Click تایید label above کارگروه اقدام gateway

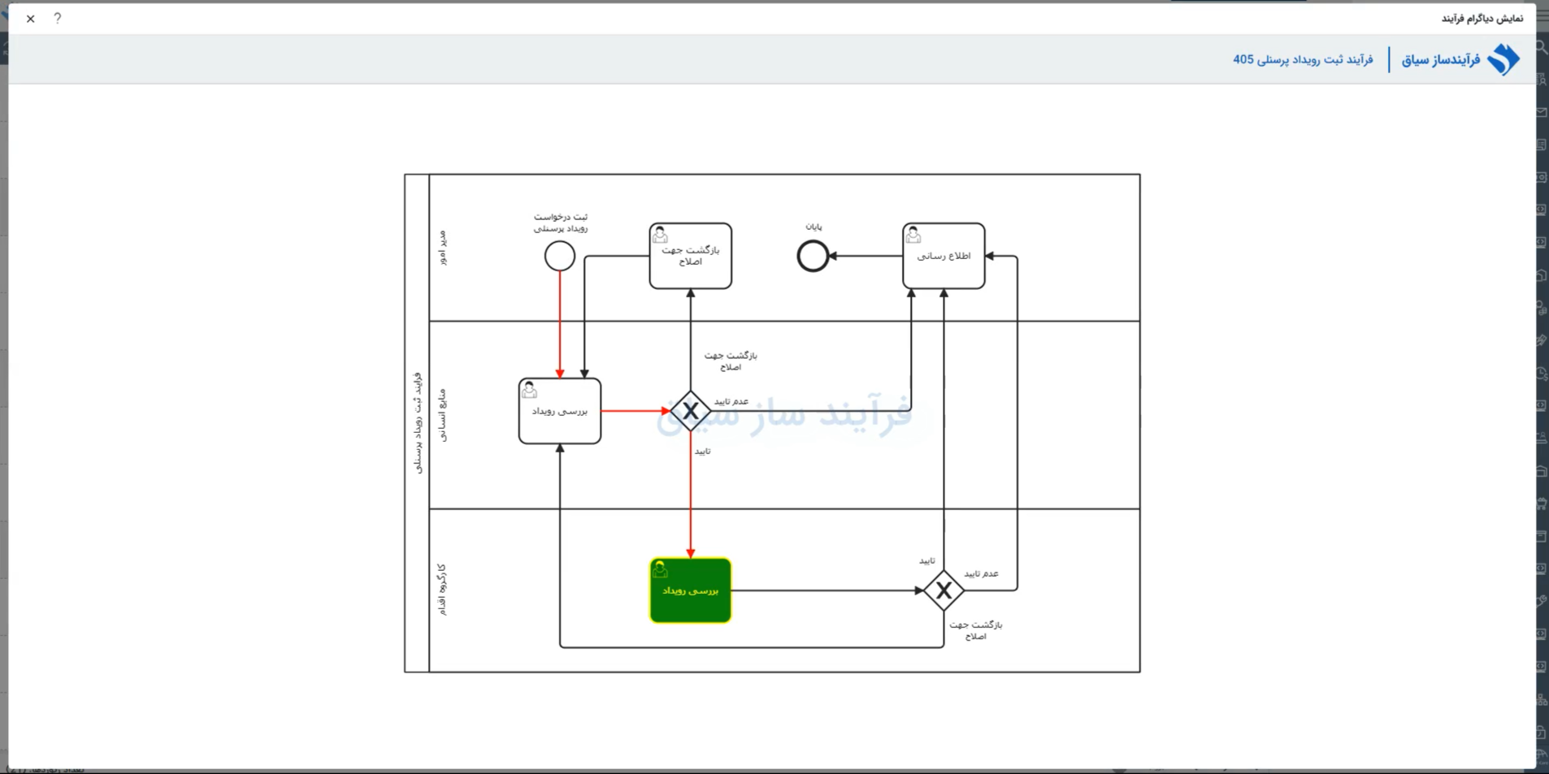coord(927,561)
